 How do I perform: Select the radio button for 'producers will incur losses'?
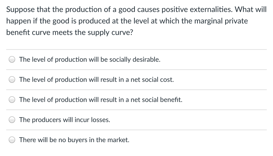[12, 120]
